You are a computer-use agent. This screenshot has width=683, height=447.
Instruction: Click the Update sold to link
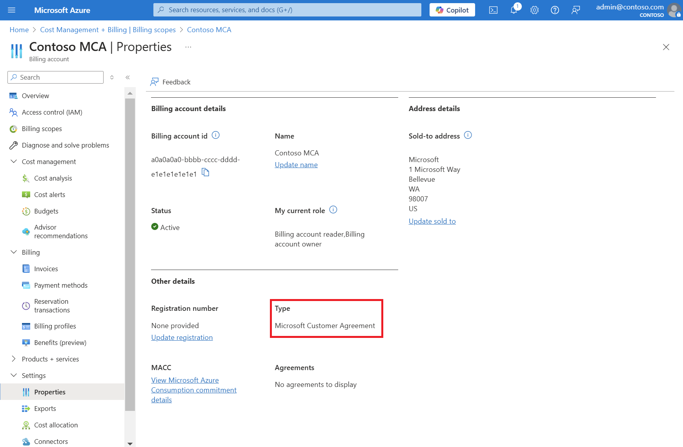pyautogui.click(x=432, y=221)
